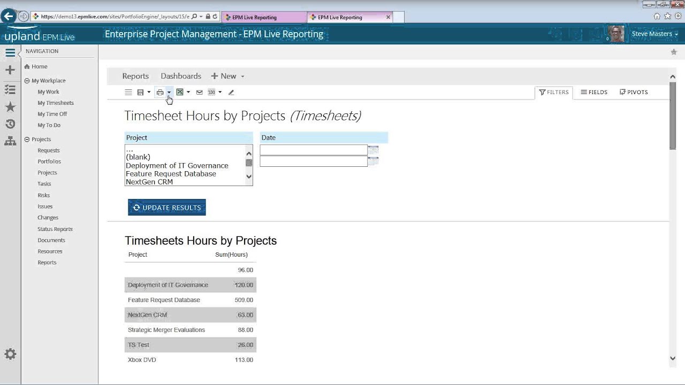Select the FIELDS tab
The height and width of the screenshot is (385, 685).
[x=594, y=93]
